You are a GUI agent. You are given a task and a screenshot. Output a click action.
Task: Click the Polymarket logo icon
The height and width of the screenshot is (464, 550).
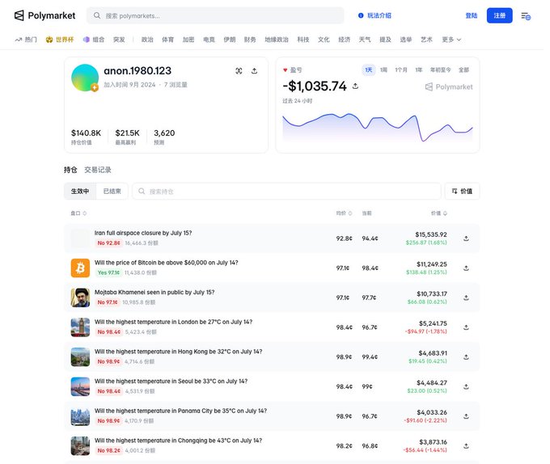click(19, 15)
